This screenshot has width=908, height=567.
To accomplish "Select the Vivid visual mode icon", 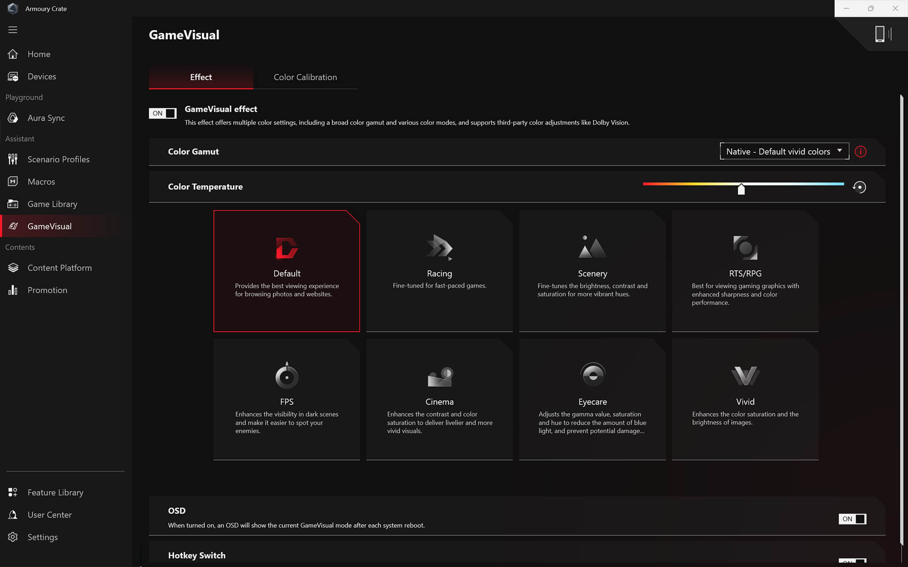I will pyautogui.click(x=745, y=376).
